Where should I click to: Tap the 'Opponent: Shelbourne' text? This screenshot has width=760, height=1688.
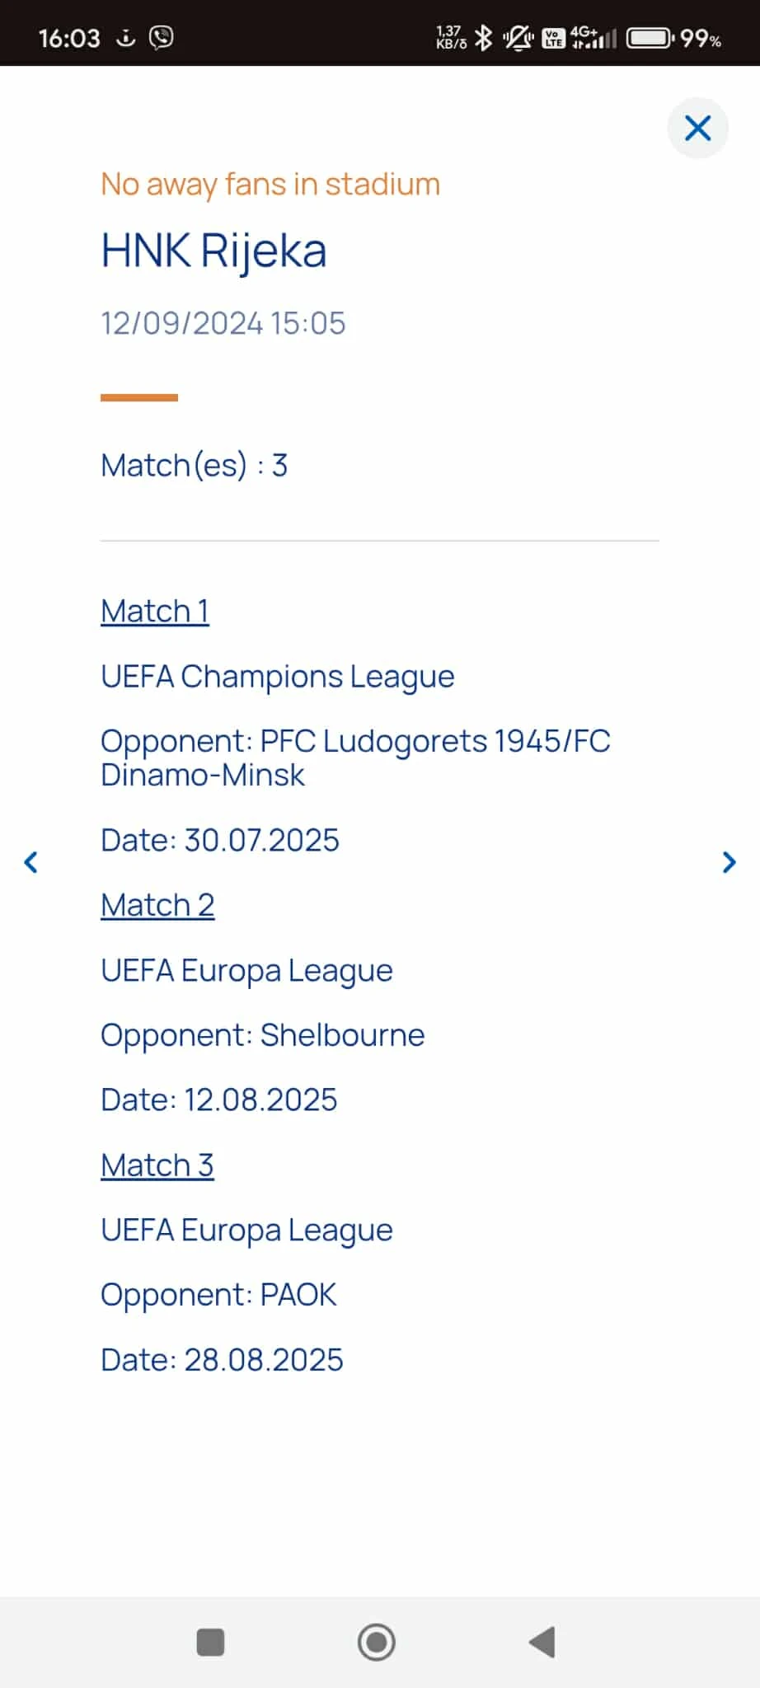(262, 1035)
